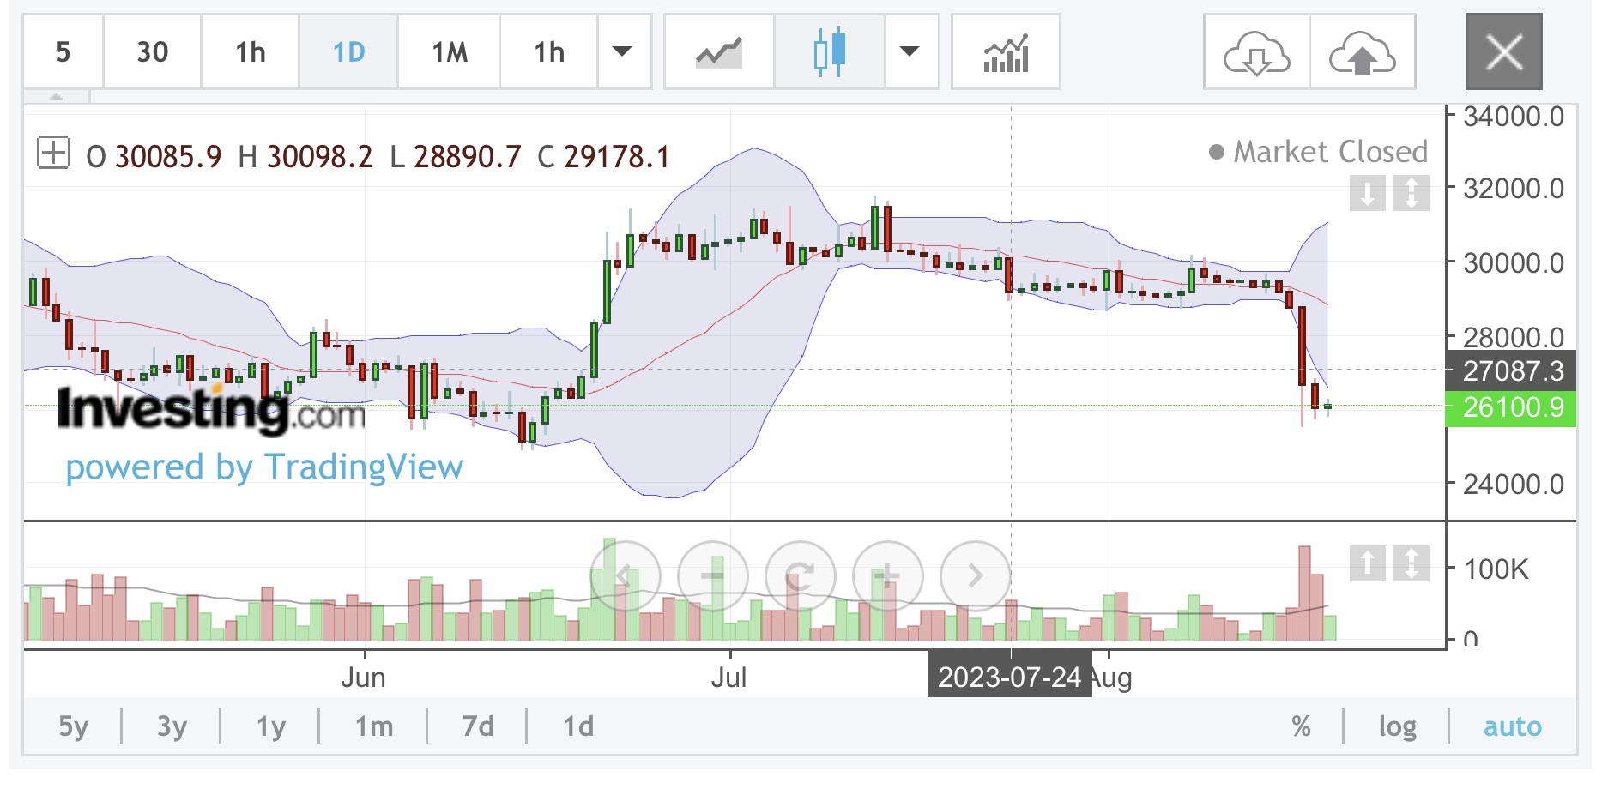Switch to the 1D interval
The width and height of the screenshot is (1602, 801).
point(348,52)
